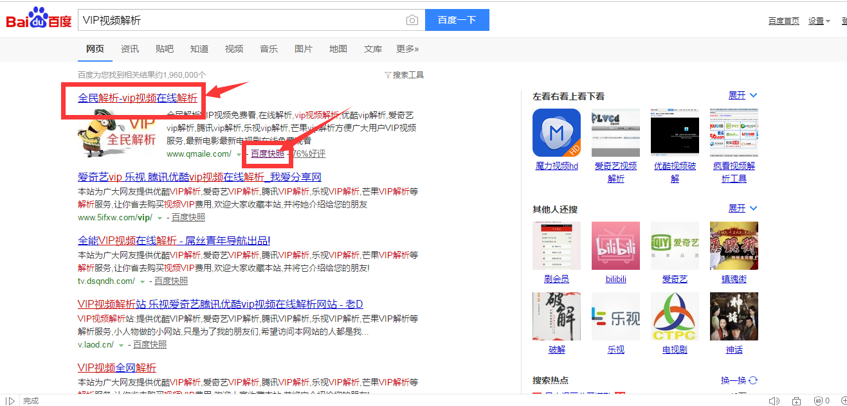Open the 搜索工具 filter
The width and height of the screenshot is (847, 406).
click(x=404, y=75)
